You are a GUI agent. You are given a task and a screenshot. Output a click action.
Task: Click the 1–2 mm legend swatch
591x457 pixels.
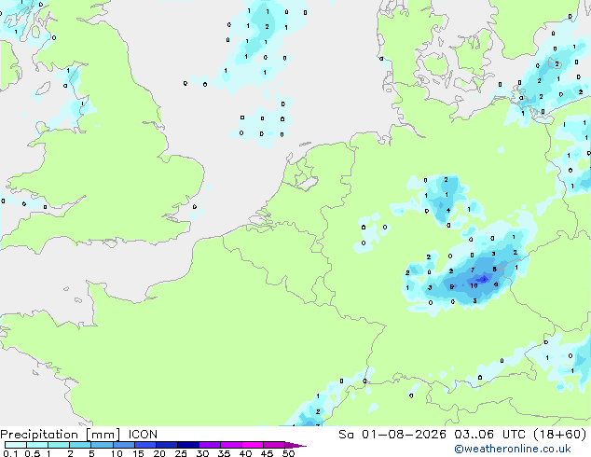tap(59, 445)
